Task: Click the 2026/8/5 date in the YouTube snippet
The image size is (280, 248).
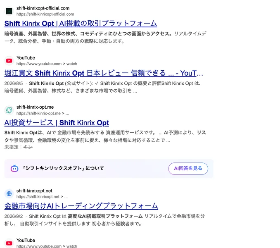Action: (x=14, y=83)
